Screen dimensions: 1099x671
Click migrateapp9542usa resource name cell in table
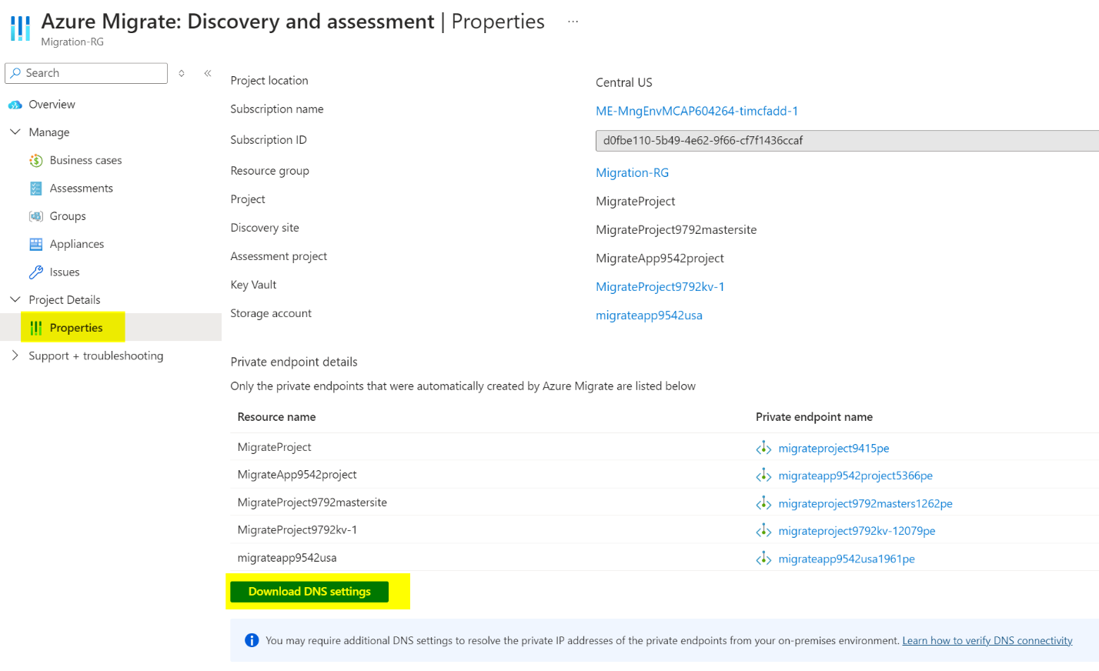tap(287, 558)
